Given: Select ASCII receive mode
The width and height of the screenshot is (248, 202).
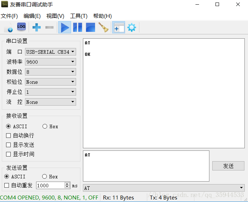Looking at the screenshot, I should [x=16, y=126].
